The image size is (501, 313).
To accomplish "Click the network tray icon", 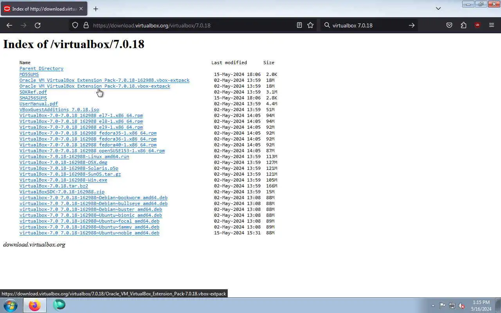I will [x=452, y=306].
